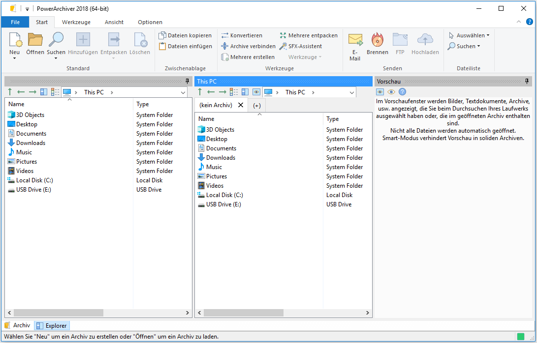The height and width of the screenshot is (343, 537).
Task: Select Local Disk (C:) in left pane
Action: pos(34,180)
